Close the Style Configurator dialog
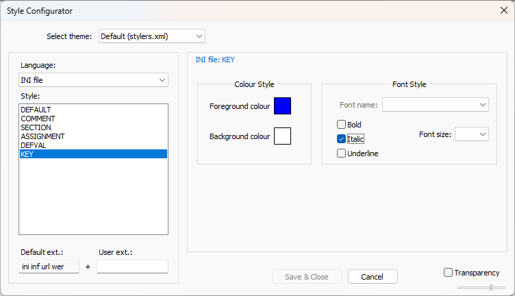Viewport: 515px width, 296px height. click(x=504, y=10)
